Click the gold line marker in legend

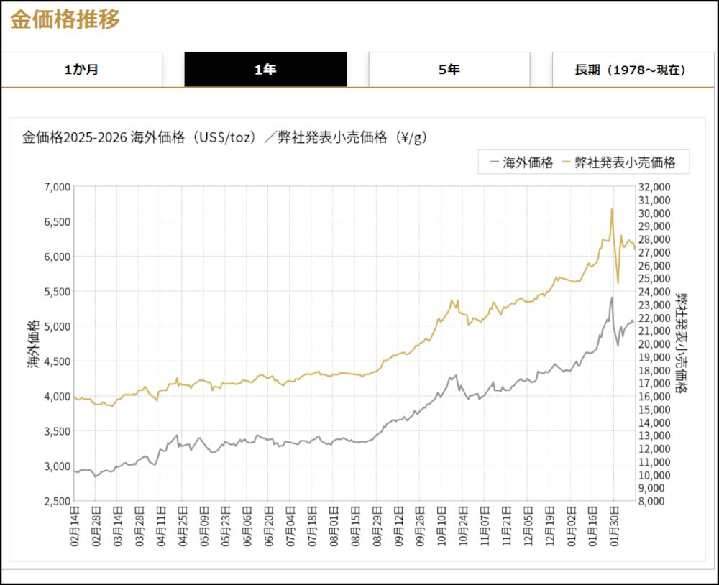pyautogui.click(x=567, y=162)
